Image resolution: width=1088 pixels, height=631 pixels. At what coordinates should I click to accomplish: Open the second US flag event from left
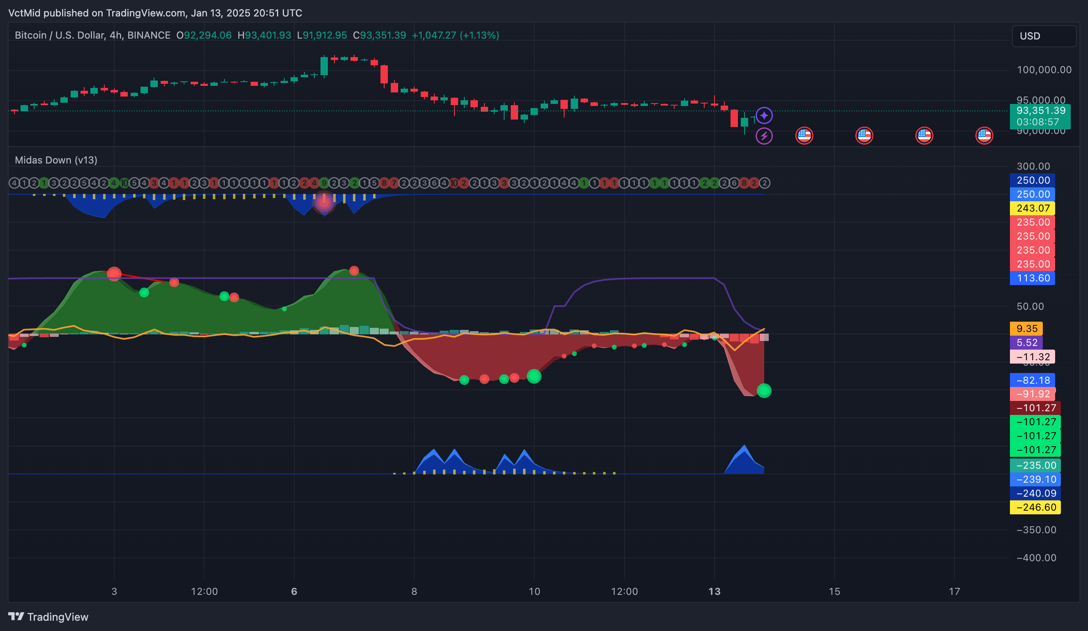pos(864,136)
